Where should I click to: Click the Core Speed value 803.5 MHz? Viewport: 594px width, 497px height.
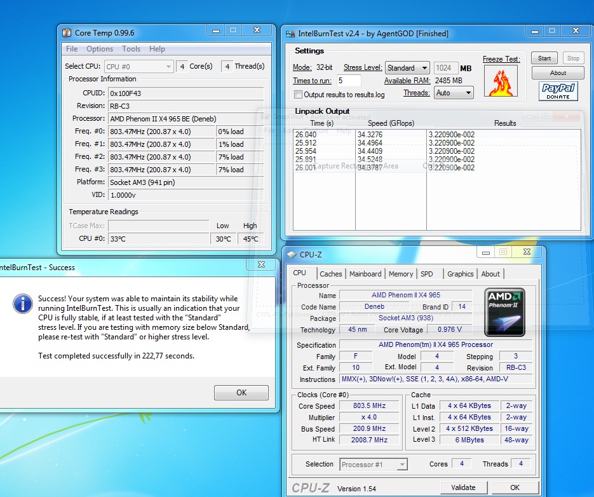pos(369,405)
